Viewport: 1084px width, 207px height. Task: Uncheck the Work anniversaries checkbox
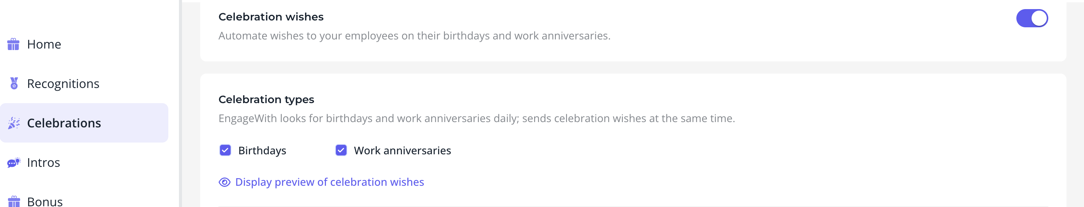[x=341, y=150]
